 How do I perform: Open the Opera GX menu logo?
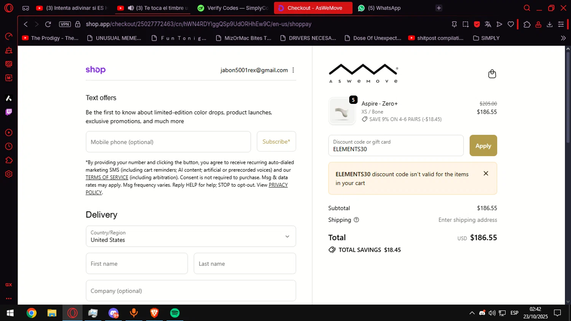tap(8, 8)
